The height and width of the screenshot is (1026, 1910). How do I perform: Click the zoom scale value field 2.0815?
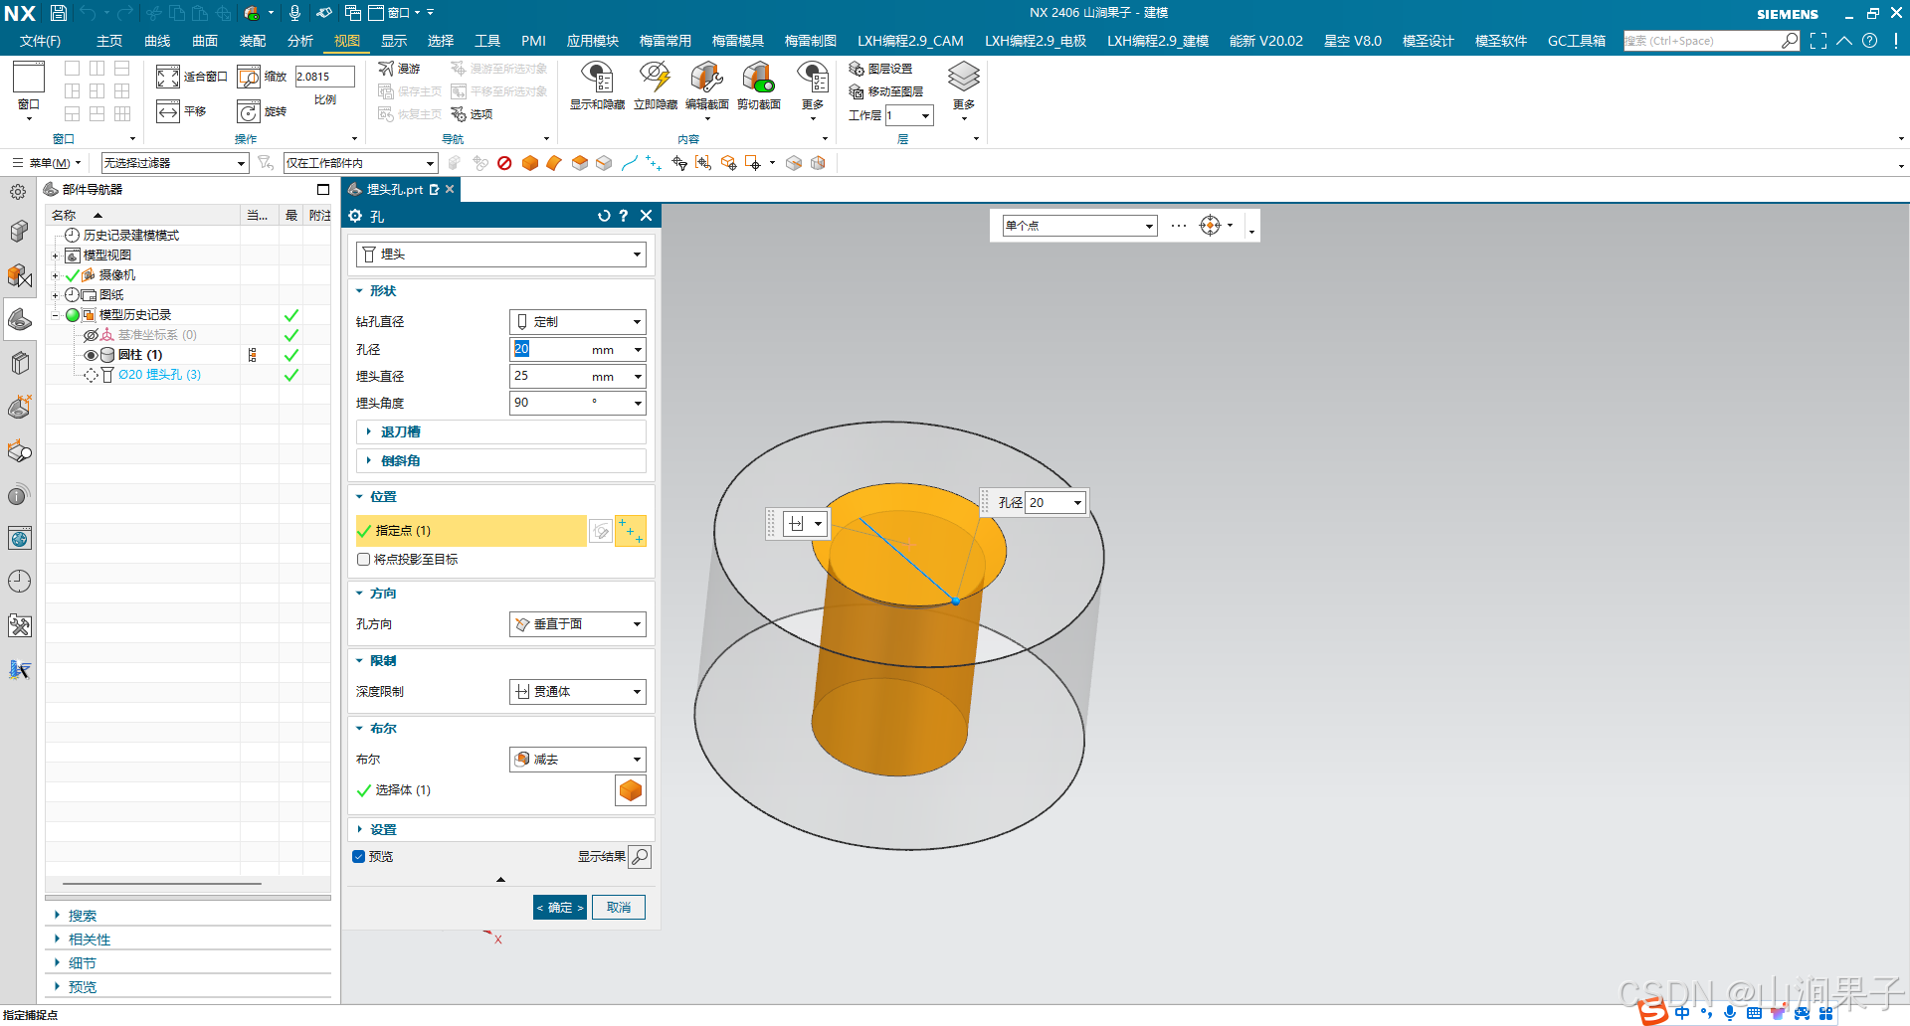[324, 77]
